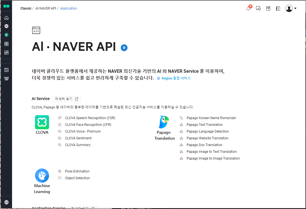Open Papago Website Translation

207,138
